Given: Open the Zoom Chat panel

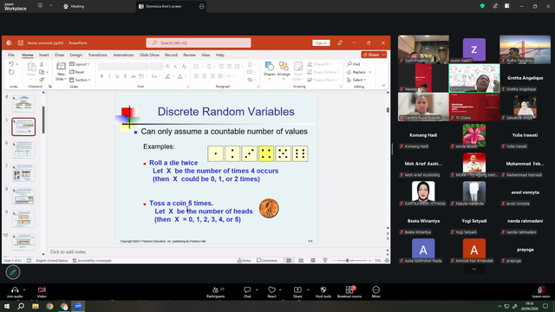Looking at the screenshot, I should [247, 292].
